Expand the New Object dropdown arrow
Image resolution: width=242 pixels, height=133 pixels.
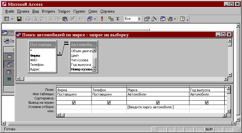pos(175,19)
